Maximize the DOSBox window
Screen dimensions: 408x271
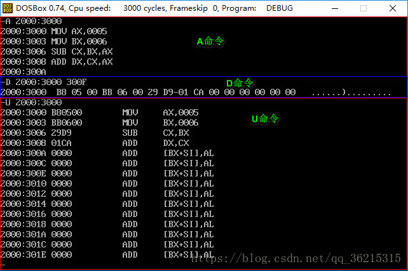[364, 8]
